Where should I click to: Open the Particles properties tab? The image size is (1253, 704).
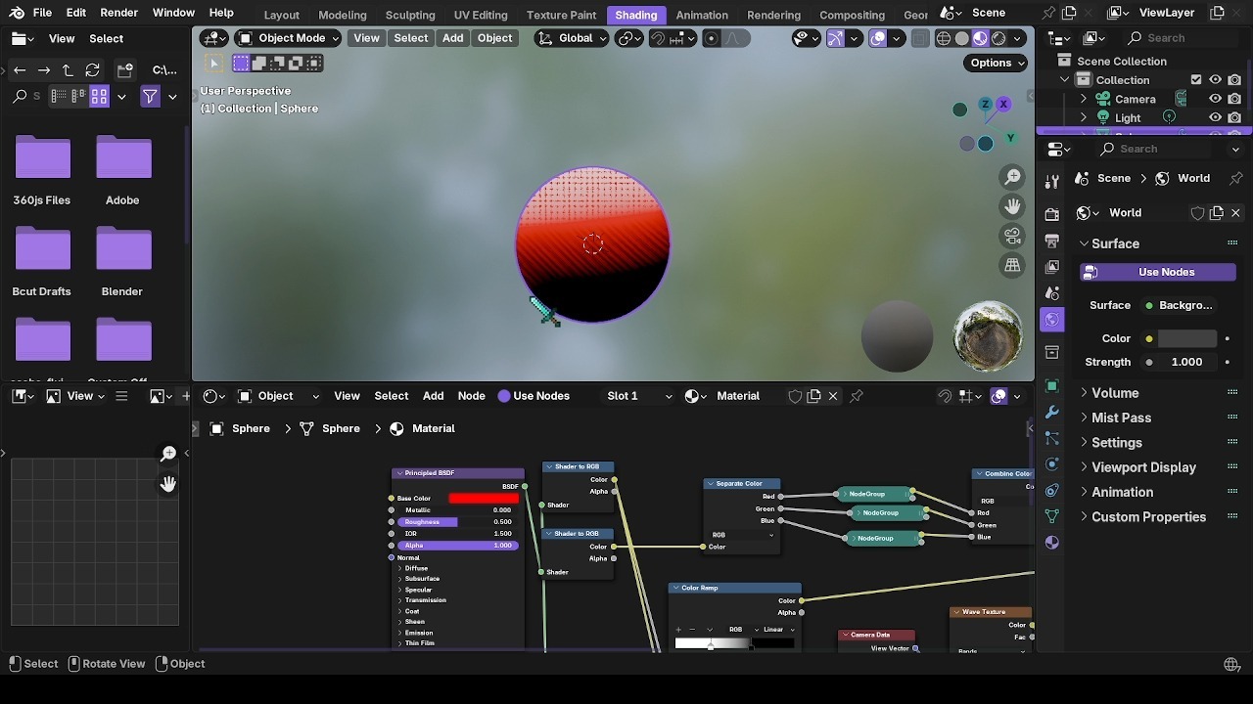(1051, 438)
